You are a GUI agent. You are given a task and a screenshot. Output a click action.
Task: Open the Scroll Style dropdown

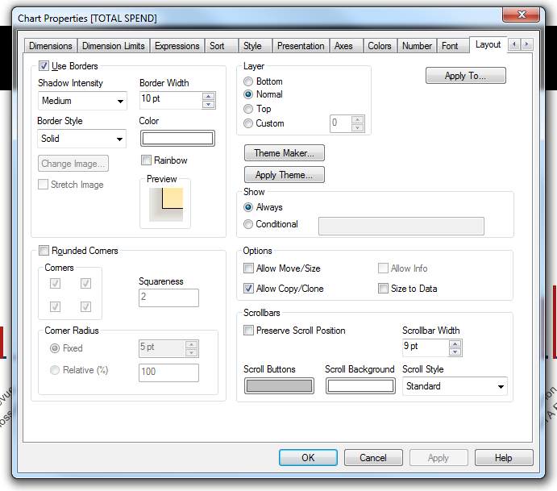click(x=455, y=386)
